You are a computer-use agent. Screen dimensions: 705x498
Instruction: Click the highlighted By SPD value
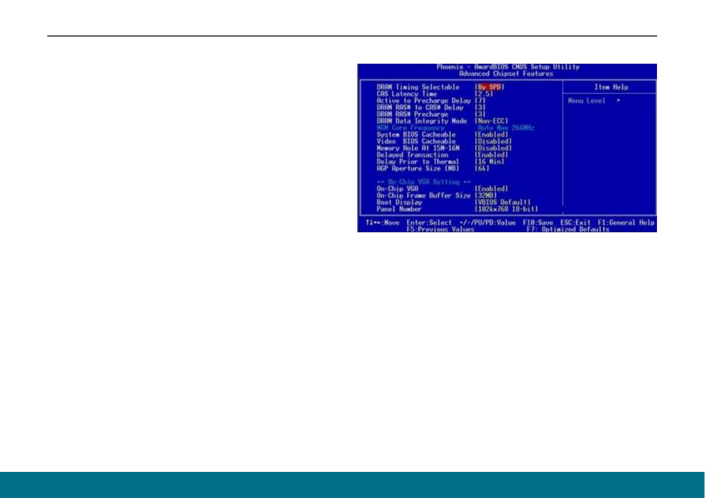tap(489, 87)
